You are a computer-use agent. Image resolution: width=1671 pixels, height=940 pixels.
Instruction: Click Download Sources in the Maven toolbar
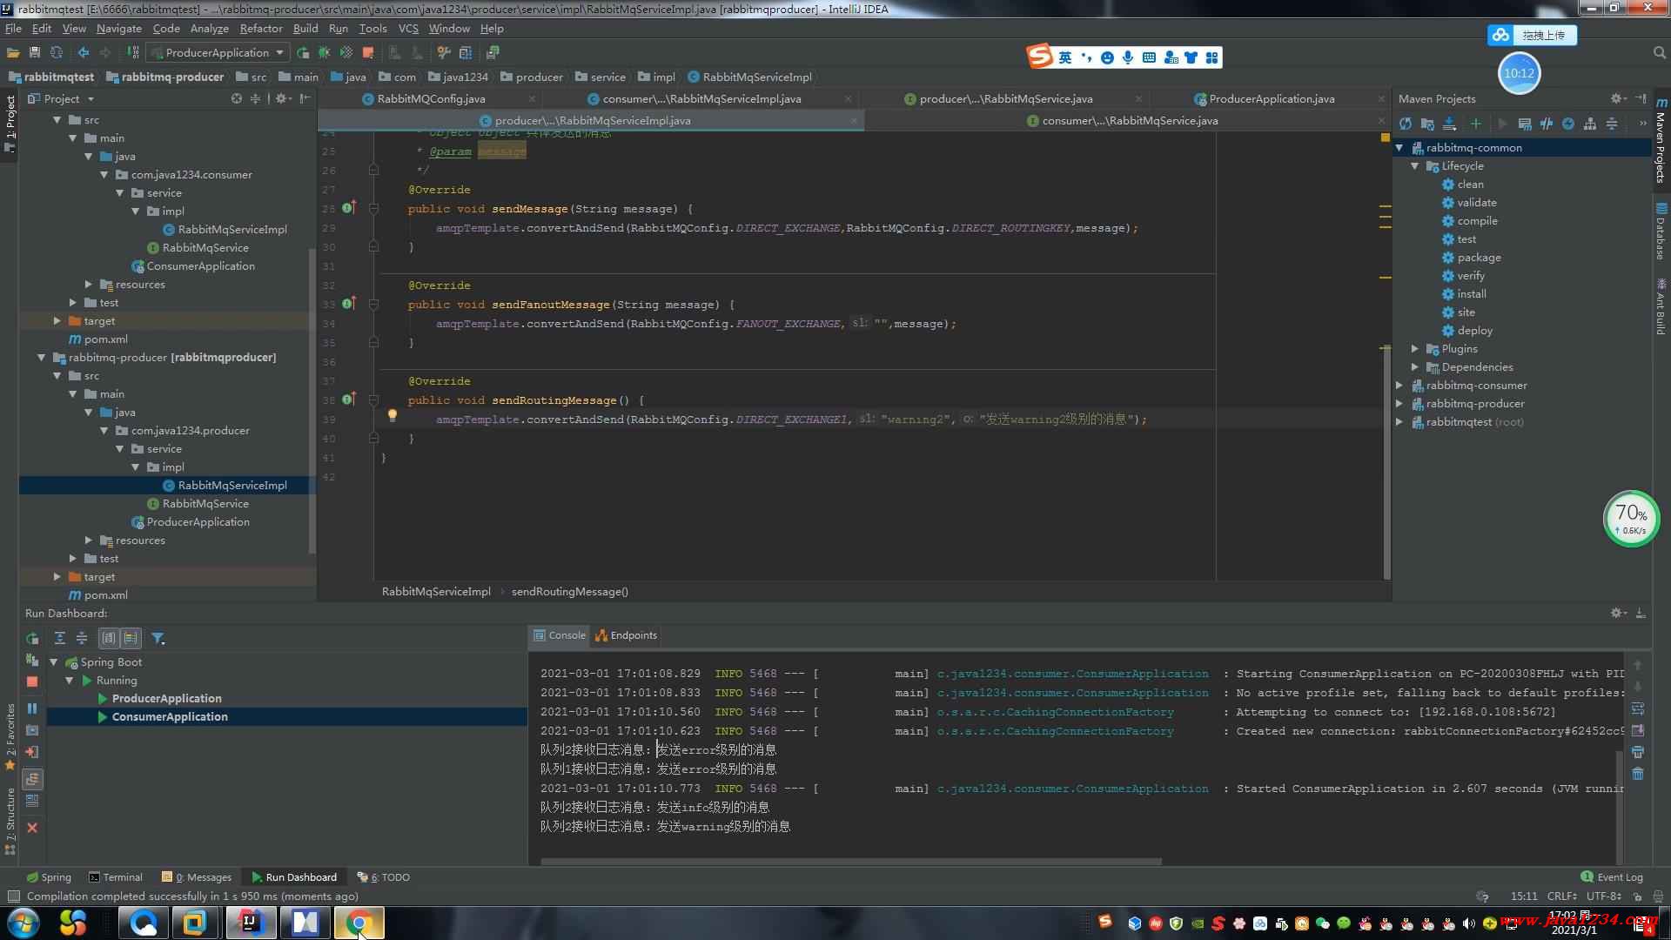(1449, 124)
